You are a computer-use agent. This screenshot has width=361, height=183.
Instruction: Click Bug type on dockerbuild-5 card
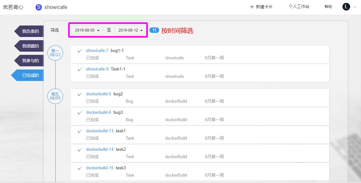(x=129, y=101)
